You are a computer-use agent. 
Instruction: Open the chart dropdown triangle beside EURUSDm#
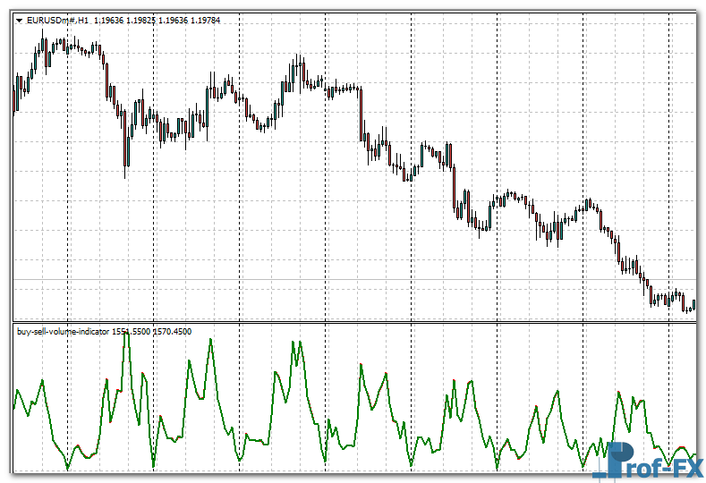19,21
